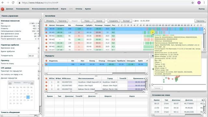Open the Отчеты menu
This screenshot has width=208, height=117.
click(79, 9)
